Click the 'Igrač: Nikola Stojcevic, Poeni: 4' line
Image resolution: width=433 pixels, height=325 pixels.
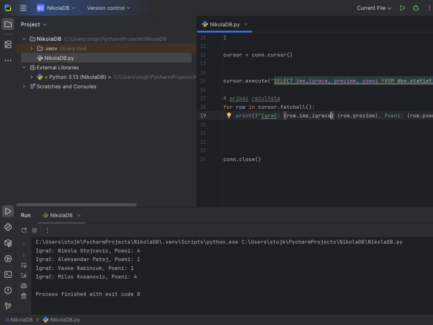click(x=88, y=250)
